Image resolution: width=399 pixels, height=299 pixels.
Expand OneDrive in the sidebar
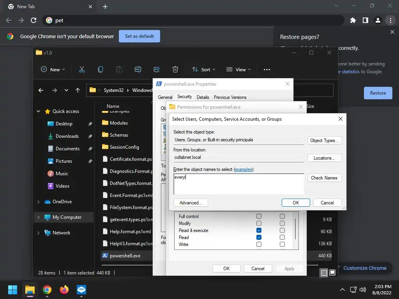click(x=39, y=202)
